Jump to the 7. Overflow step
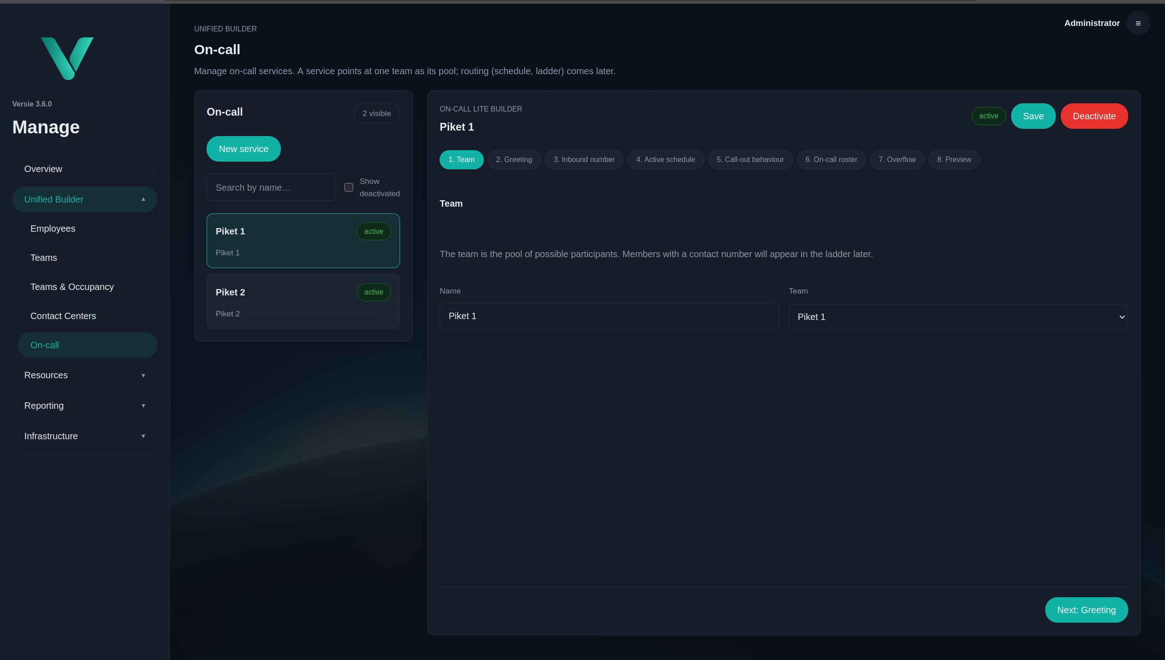Screen dimensions: 1165x660 pyautogui.click(x=897, y=160)
